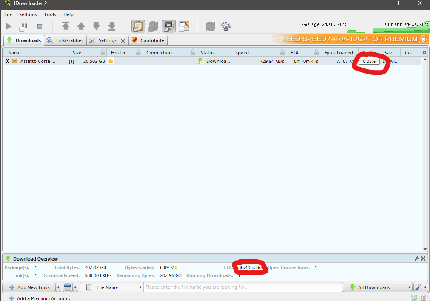Click the 20.502 GB size cell

point(94,61)
